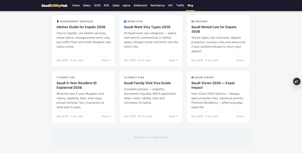Open Saudi Rental Law for Expats article
The image size is (302, 153).
pos(214,29)
